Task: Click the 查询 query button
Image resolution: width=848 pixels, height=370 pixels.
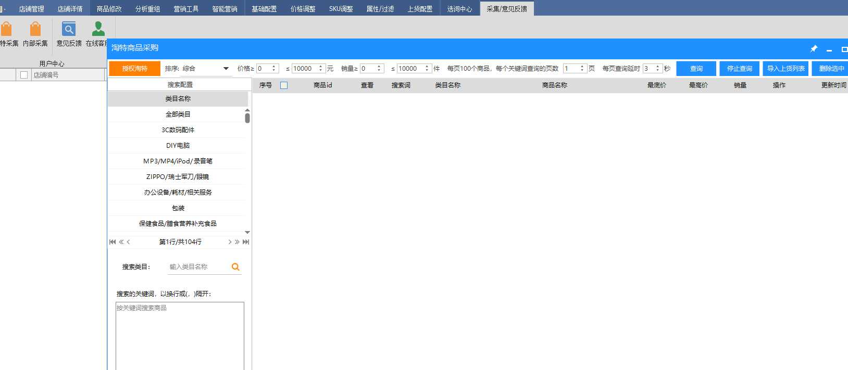Action: click(696, 69)
